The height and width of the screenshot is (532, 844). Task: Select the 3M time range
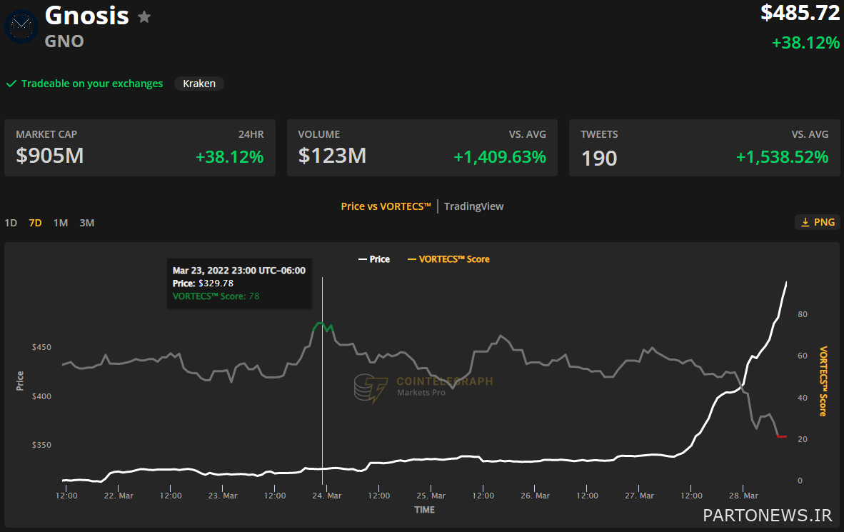coord(86,223)
